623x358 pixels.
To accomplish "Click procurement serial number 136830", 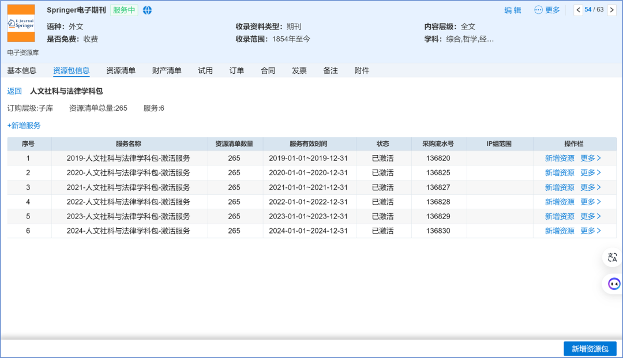I will [x=438, y=231].
